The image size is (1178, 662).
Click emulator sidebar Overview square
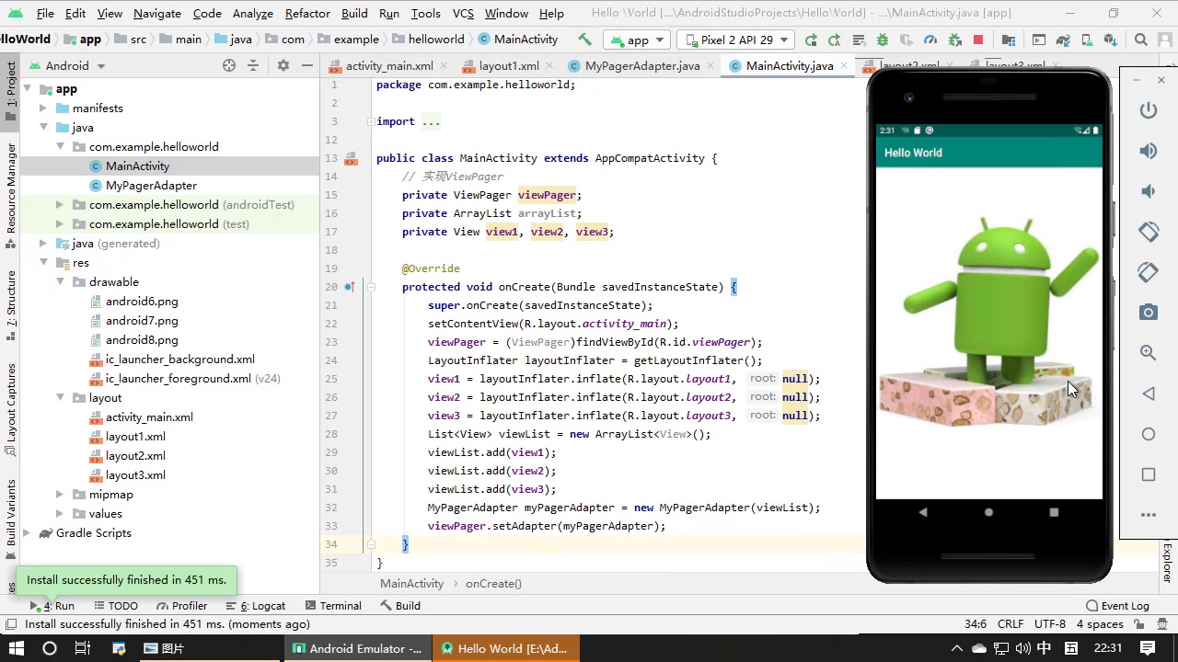1148,474
